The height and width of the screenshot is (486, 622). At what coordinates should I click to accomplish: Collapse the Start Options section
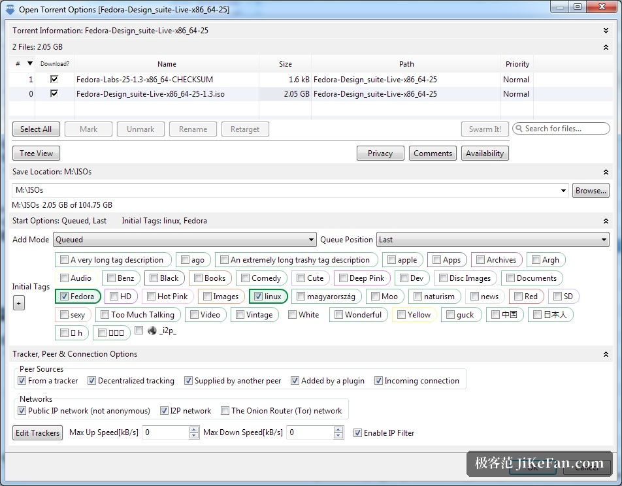pos(606,221)
